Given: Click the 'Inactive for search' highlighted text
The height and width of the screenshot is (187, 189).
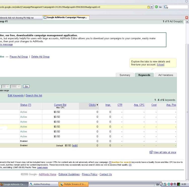Looking at the screenshot, I should coord(121,162).
